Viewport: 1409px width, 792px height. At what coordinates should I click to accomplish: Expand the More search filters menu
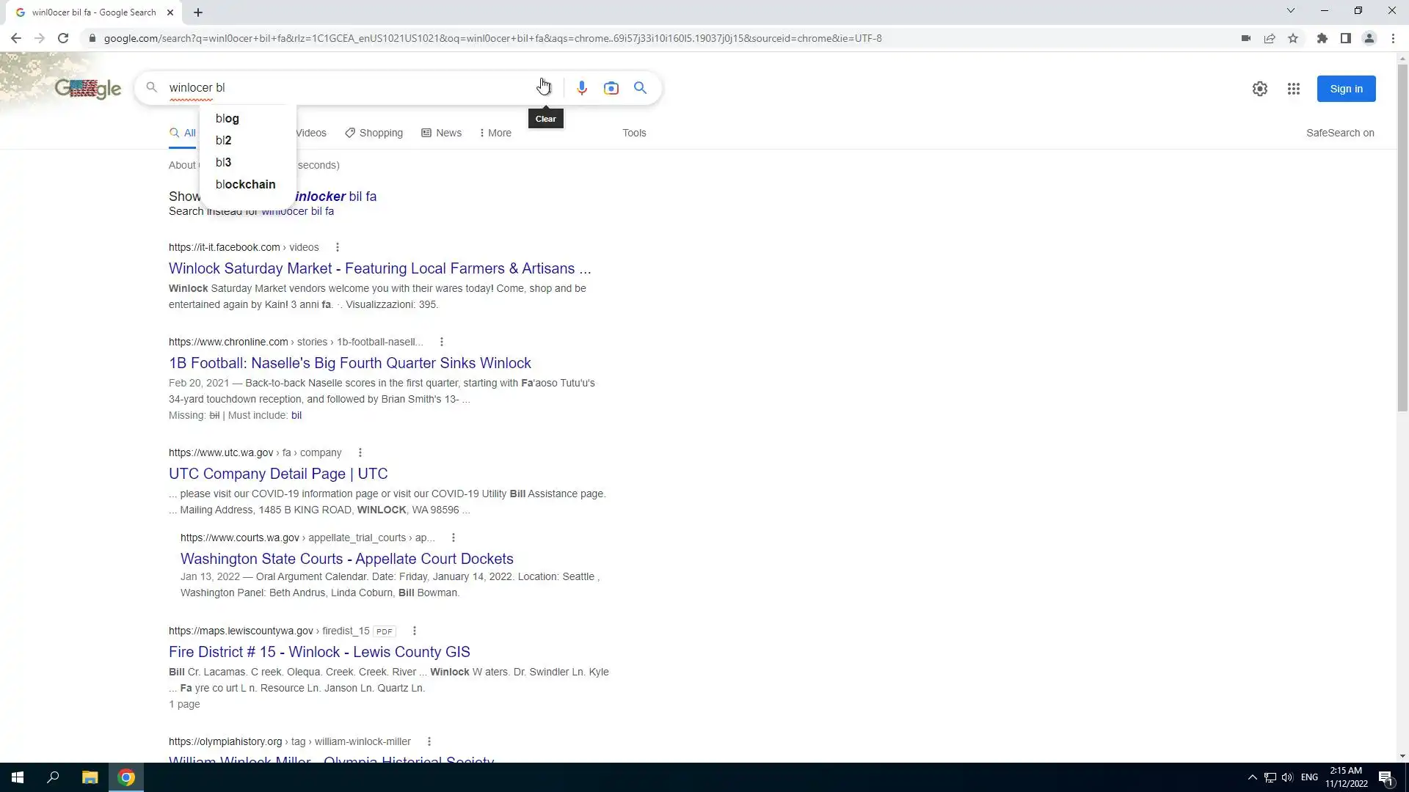[x=495, y=133]
